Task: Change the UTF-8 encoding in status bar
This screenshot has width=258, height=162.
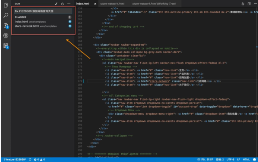Action: (230, 160)
